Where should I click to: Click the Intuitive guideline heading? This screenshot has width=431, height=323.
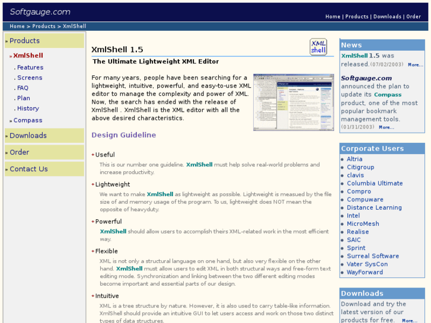(107, 296)
